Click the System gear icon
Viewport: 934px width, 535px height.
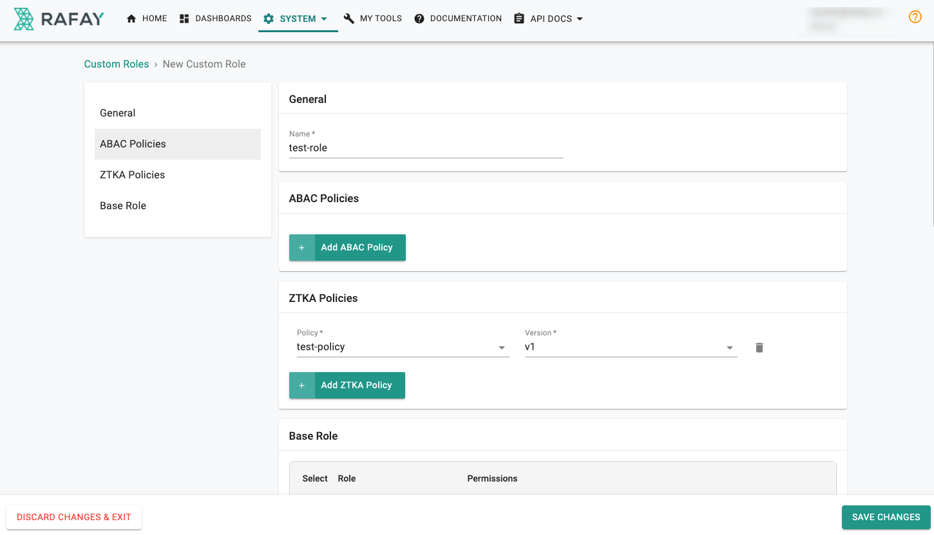[269, 19]
